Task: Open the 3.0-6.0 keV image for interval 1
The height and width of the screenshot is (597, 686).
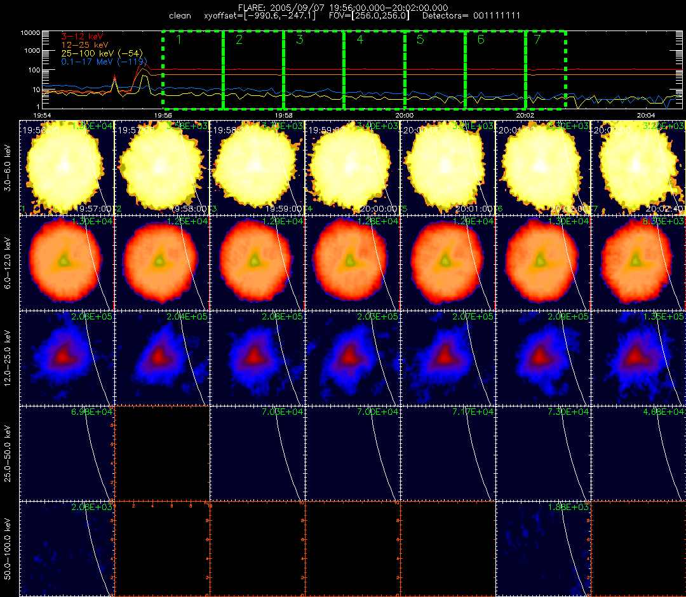Action: click(x=67, y=168)
